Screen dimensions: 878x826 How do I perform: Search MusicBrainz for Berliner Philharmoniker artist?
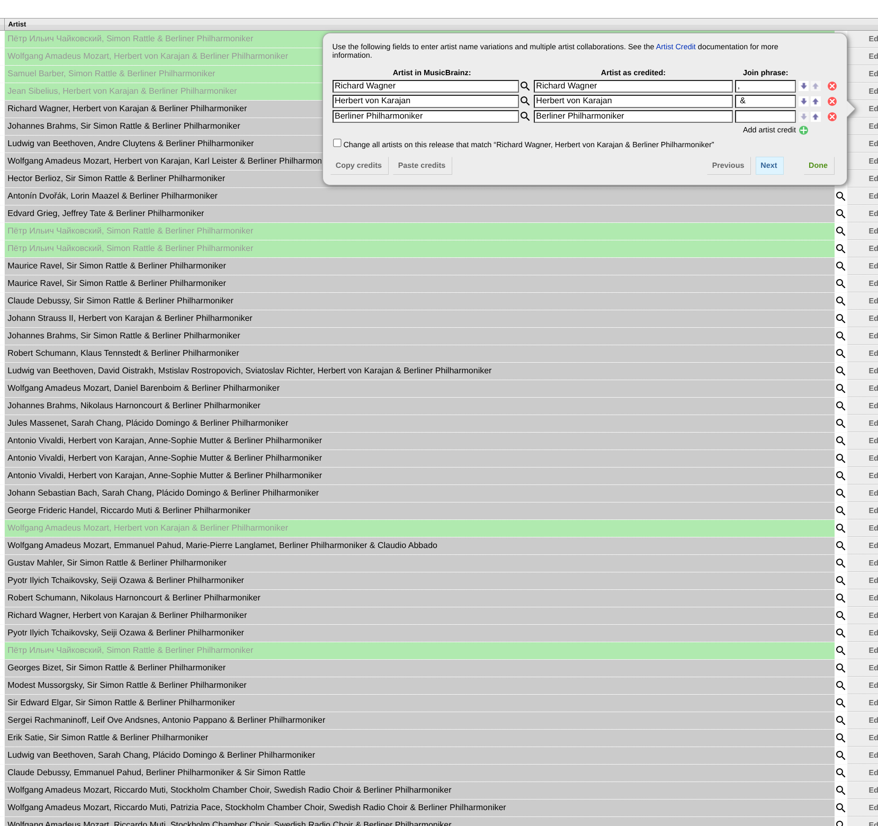click(525, 116)
